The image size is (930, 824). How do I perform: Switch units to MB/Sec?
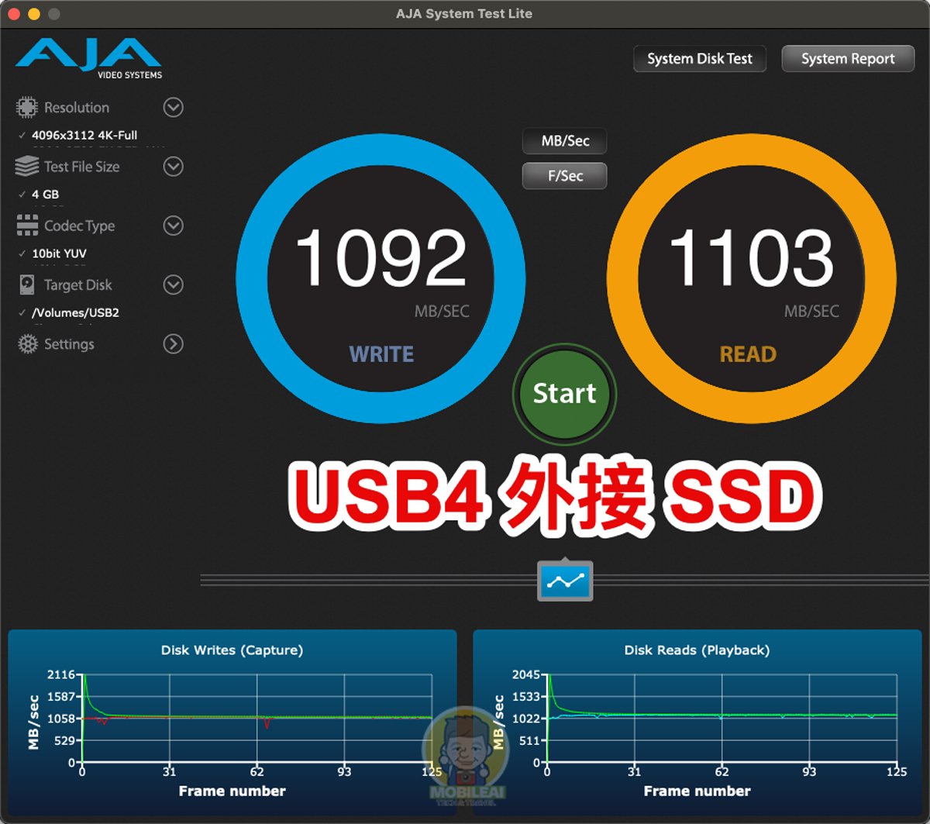pyautogui.click(x=565, y=141)
